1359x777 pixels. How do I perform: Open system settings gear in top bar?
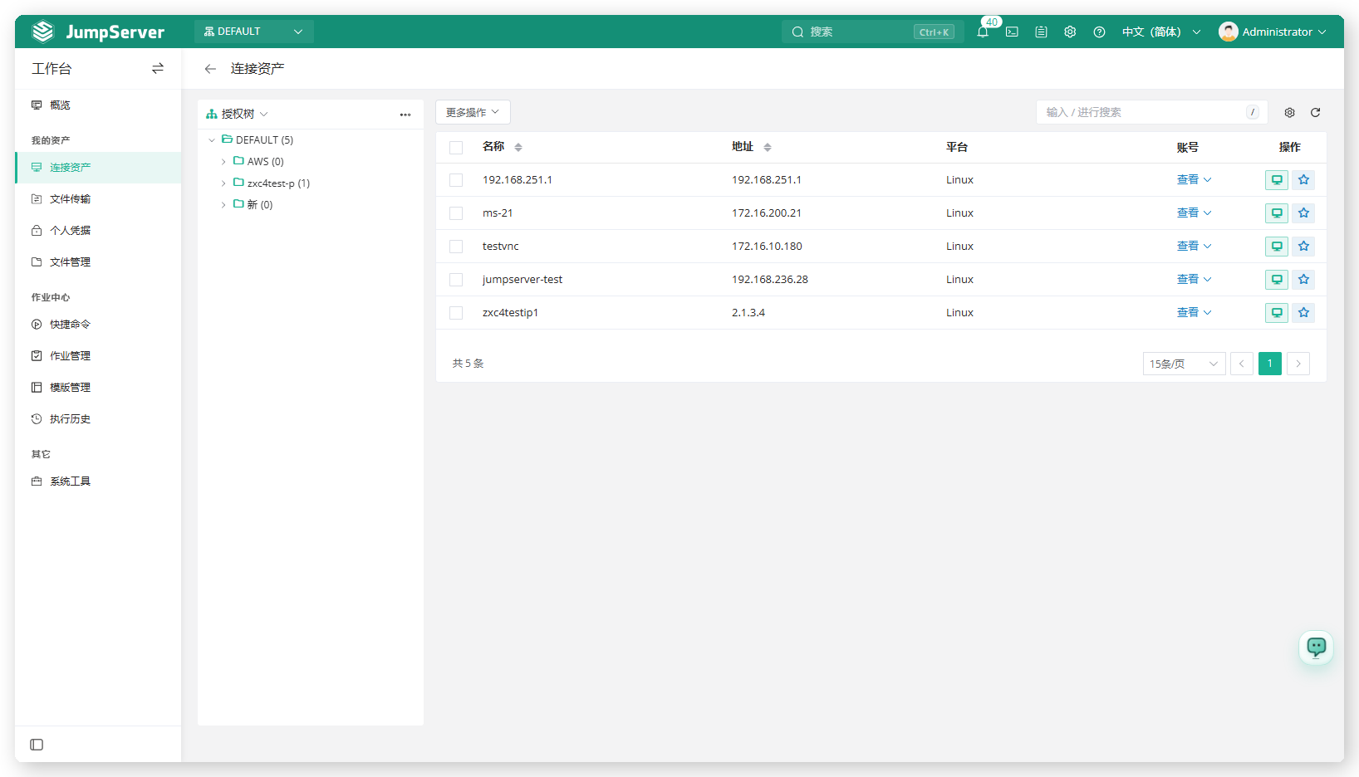tap(1070, 32)
